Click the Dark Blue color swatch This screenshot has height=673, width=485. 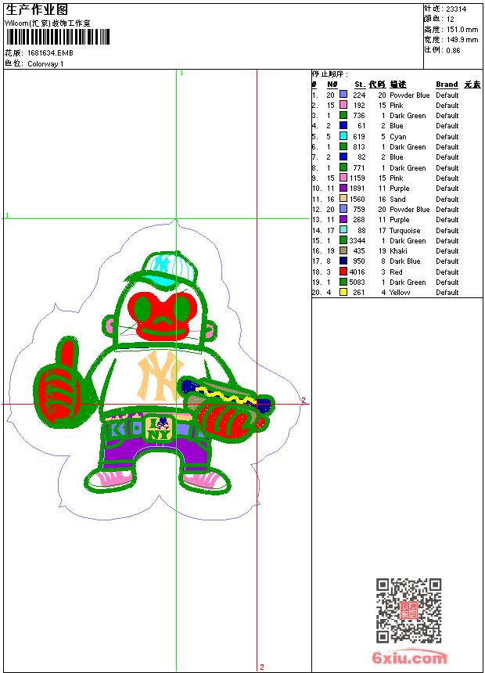(x=343, y=261)
